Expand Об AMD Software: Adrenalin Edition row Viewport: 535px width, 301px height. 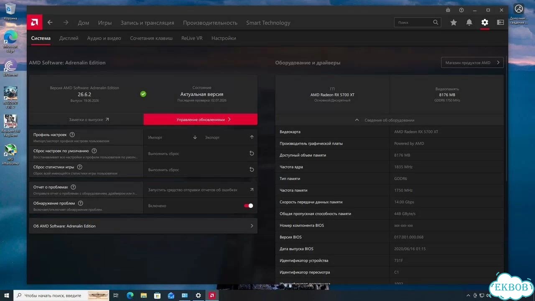pos(143,226)
